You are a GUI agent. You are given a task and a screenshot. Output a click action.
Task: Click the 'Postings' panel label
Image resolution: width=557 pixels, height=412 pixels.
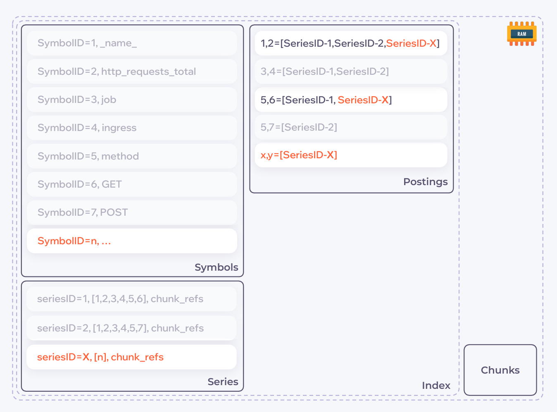(x=426, y=182)
